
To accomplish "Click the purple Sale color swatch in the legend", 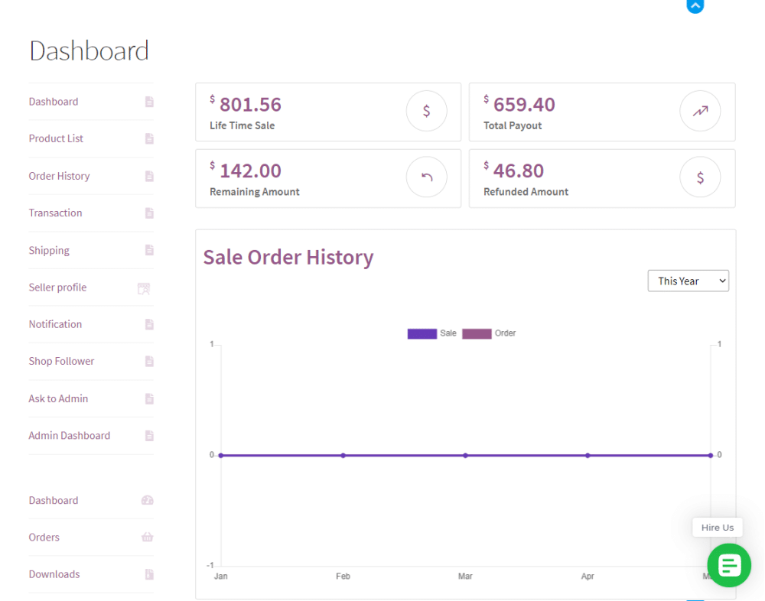I will (x=422, y=333).
